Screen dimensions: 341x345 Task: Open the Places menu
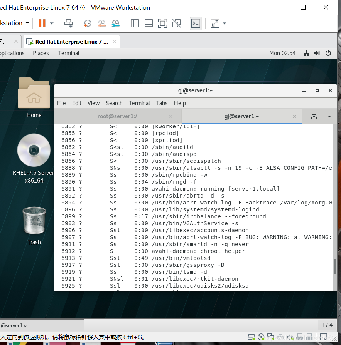point(41,53)
